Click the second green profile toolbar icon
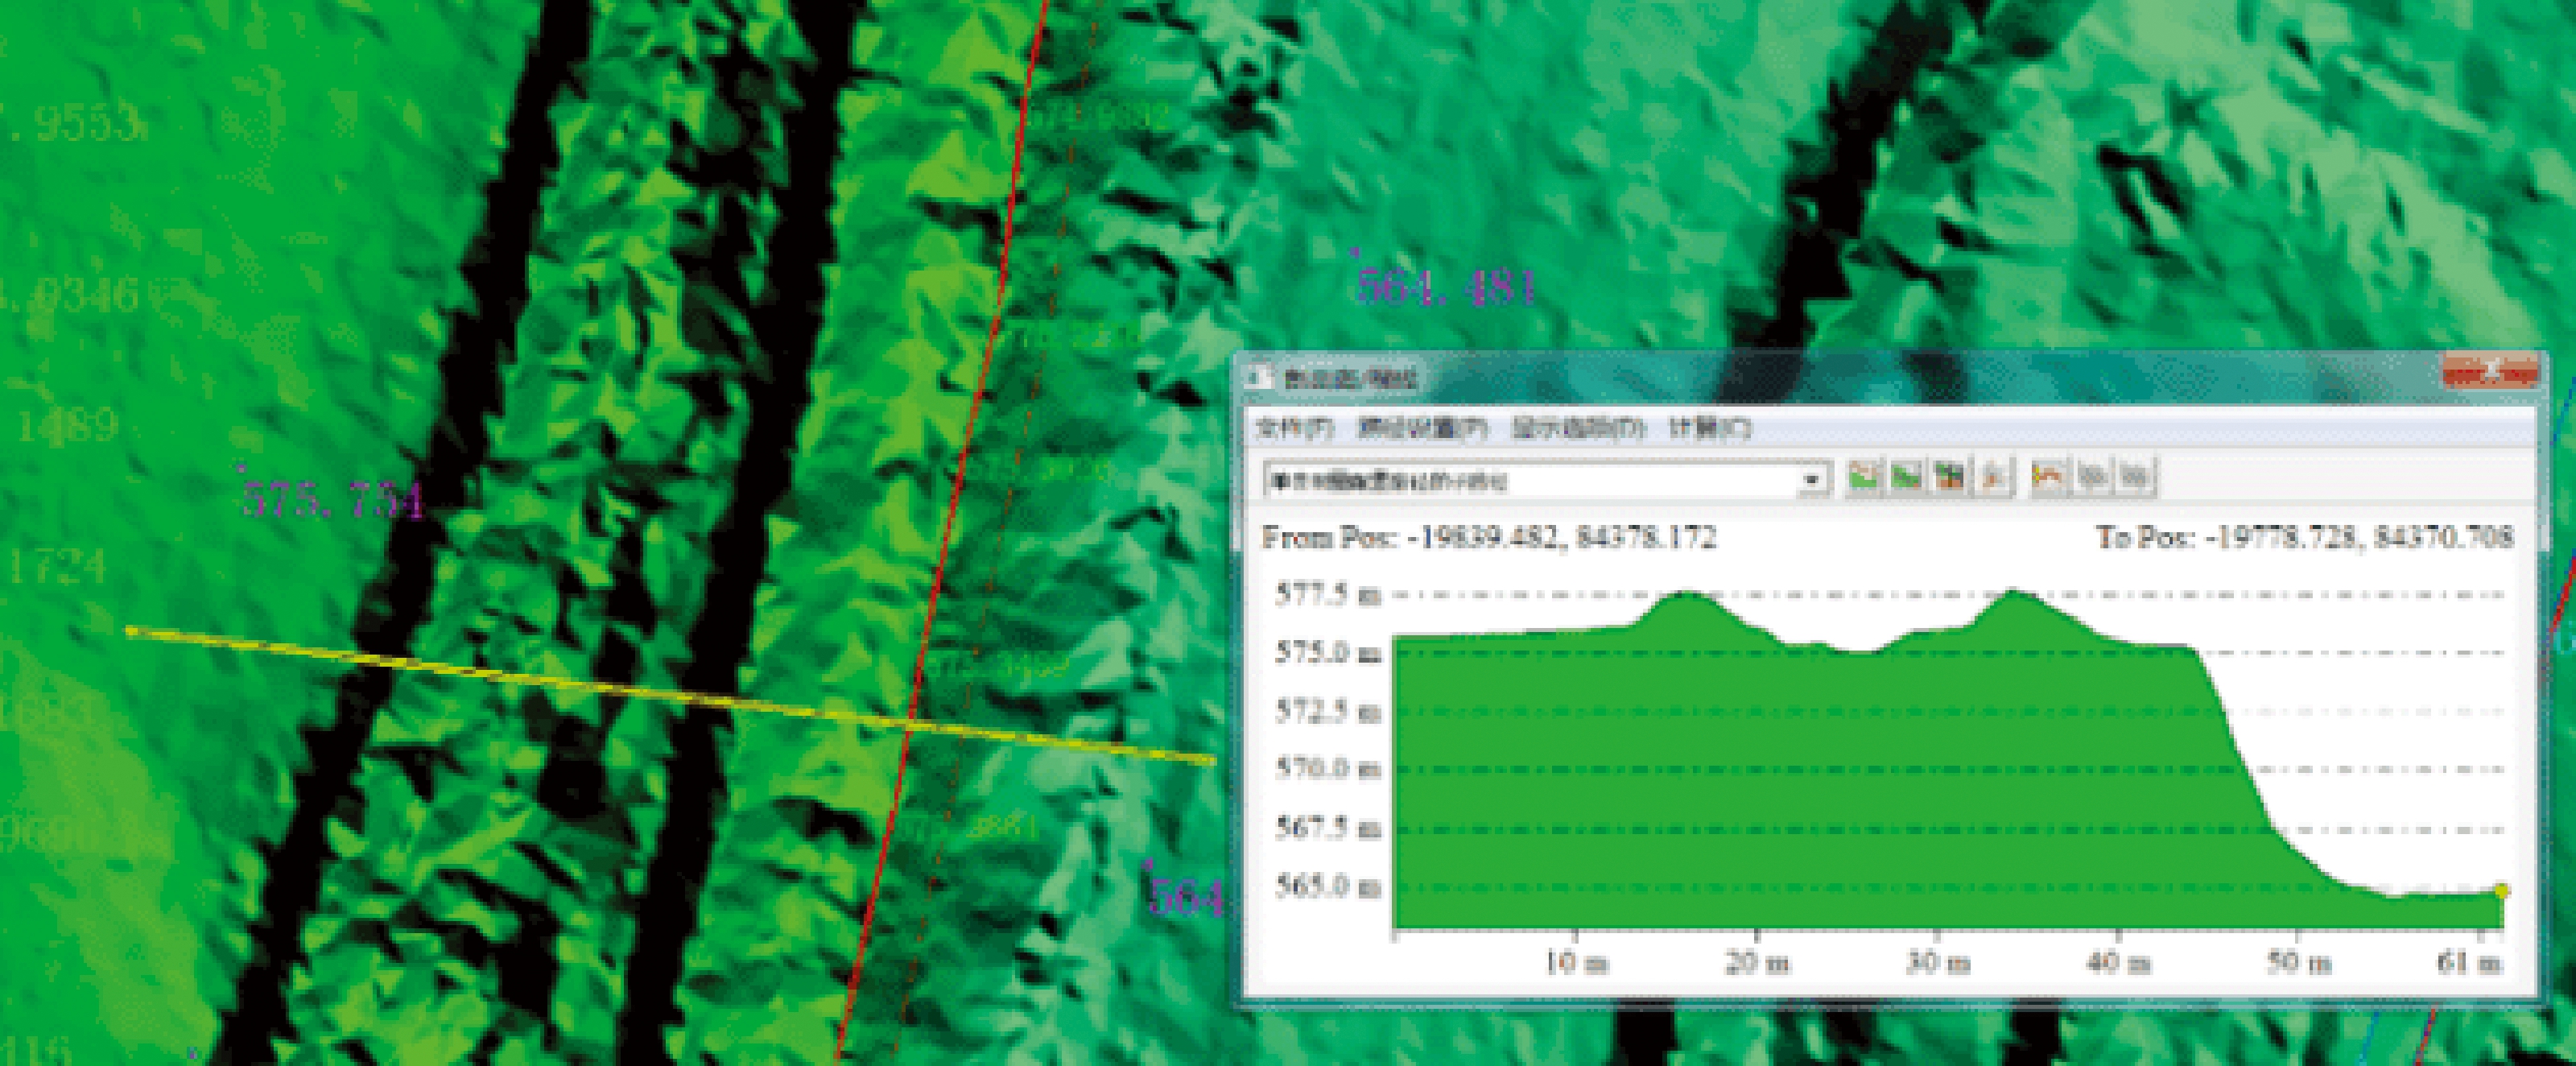Image resolution: width=2576 pixels, height=1066 pixels. point(1906,477)
